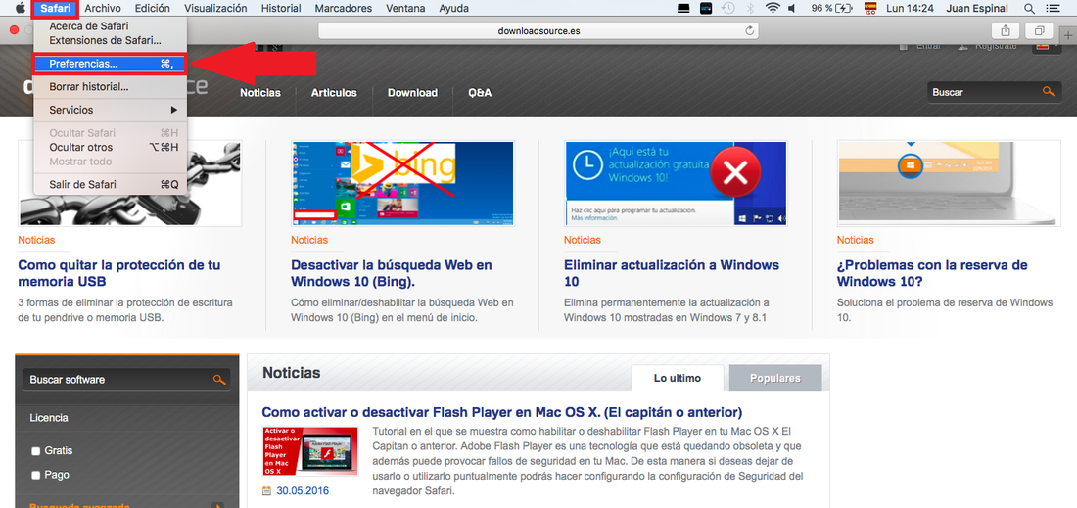Open Spotlight search magnifier
This screenshot has height=508, width=1077.
[1029, 8]
